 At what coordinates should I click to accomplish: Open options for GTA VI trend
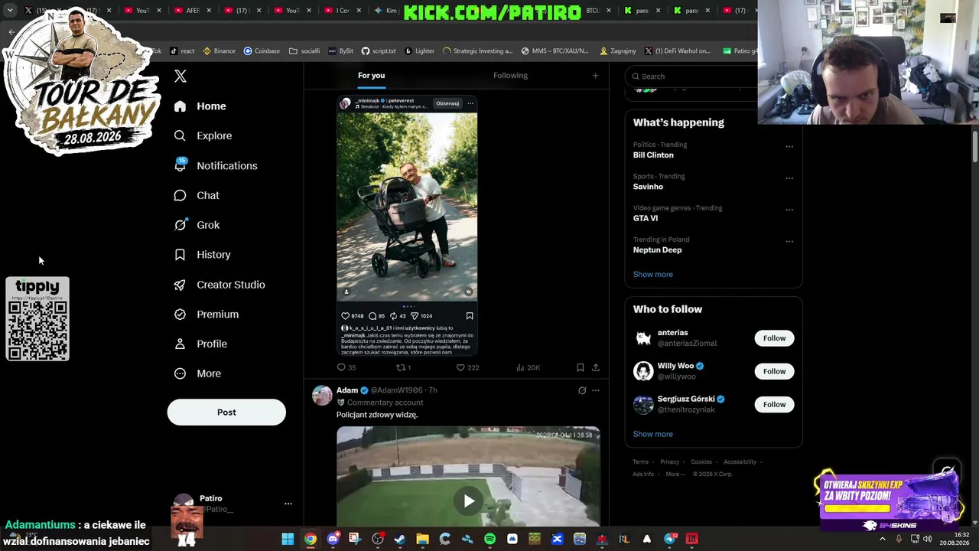coord(789,210)
